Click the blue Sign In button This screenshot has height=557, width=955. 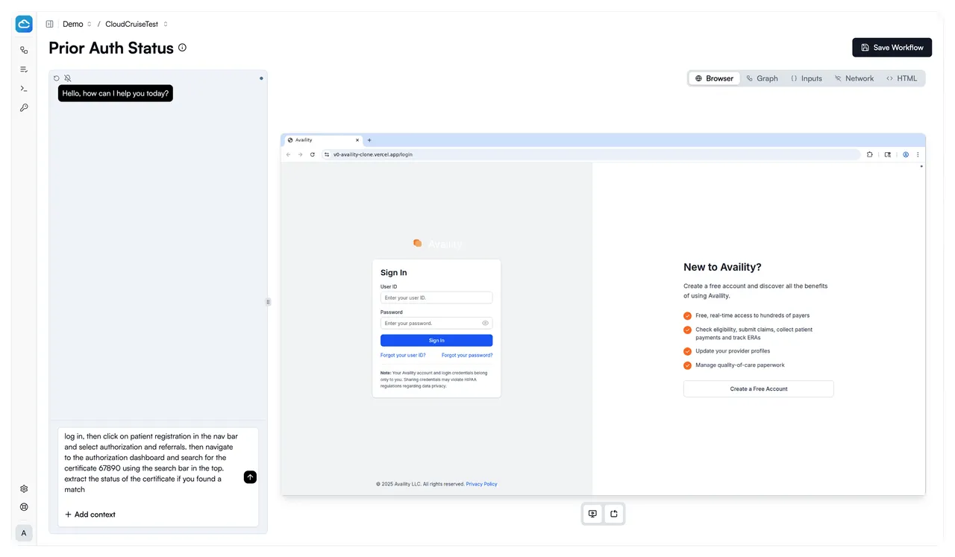[x=436, y=341]
